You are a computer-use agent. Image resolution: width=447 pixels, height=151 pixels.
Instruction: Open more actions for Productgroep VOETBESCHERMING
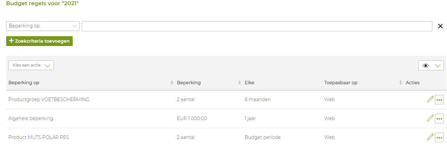(439, 100)
